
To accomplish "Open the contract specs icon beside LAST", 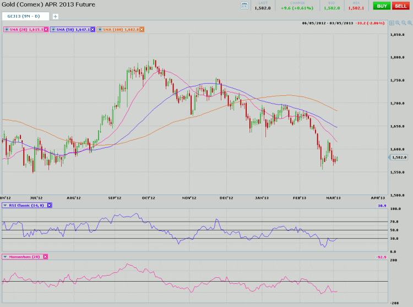I will 244,6.
